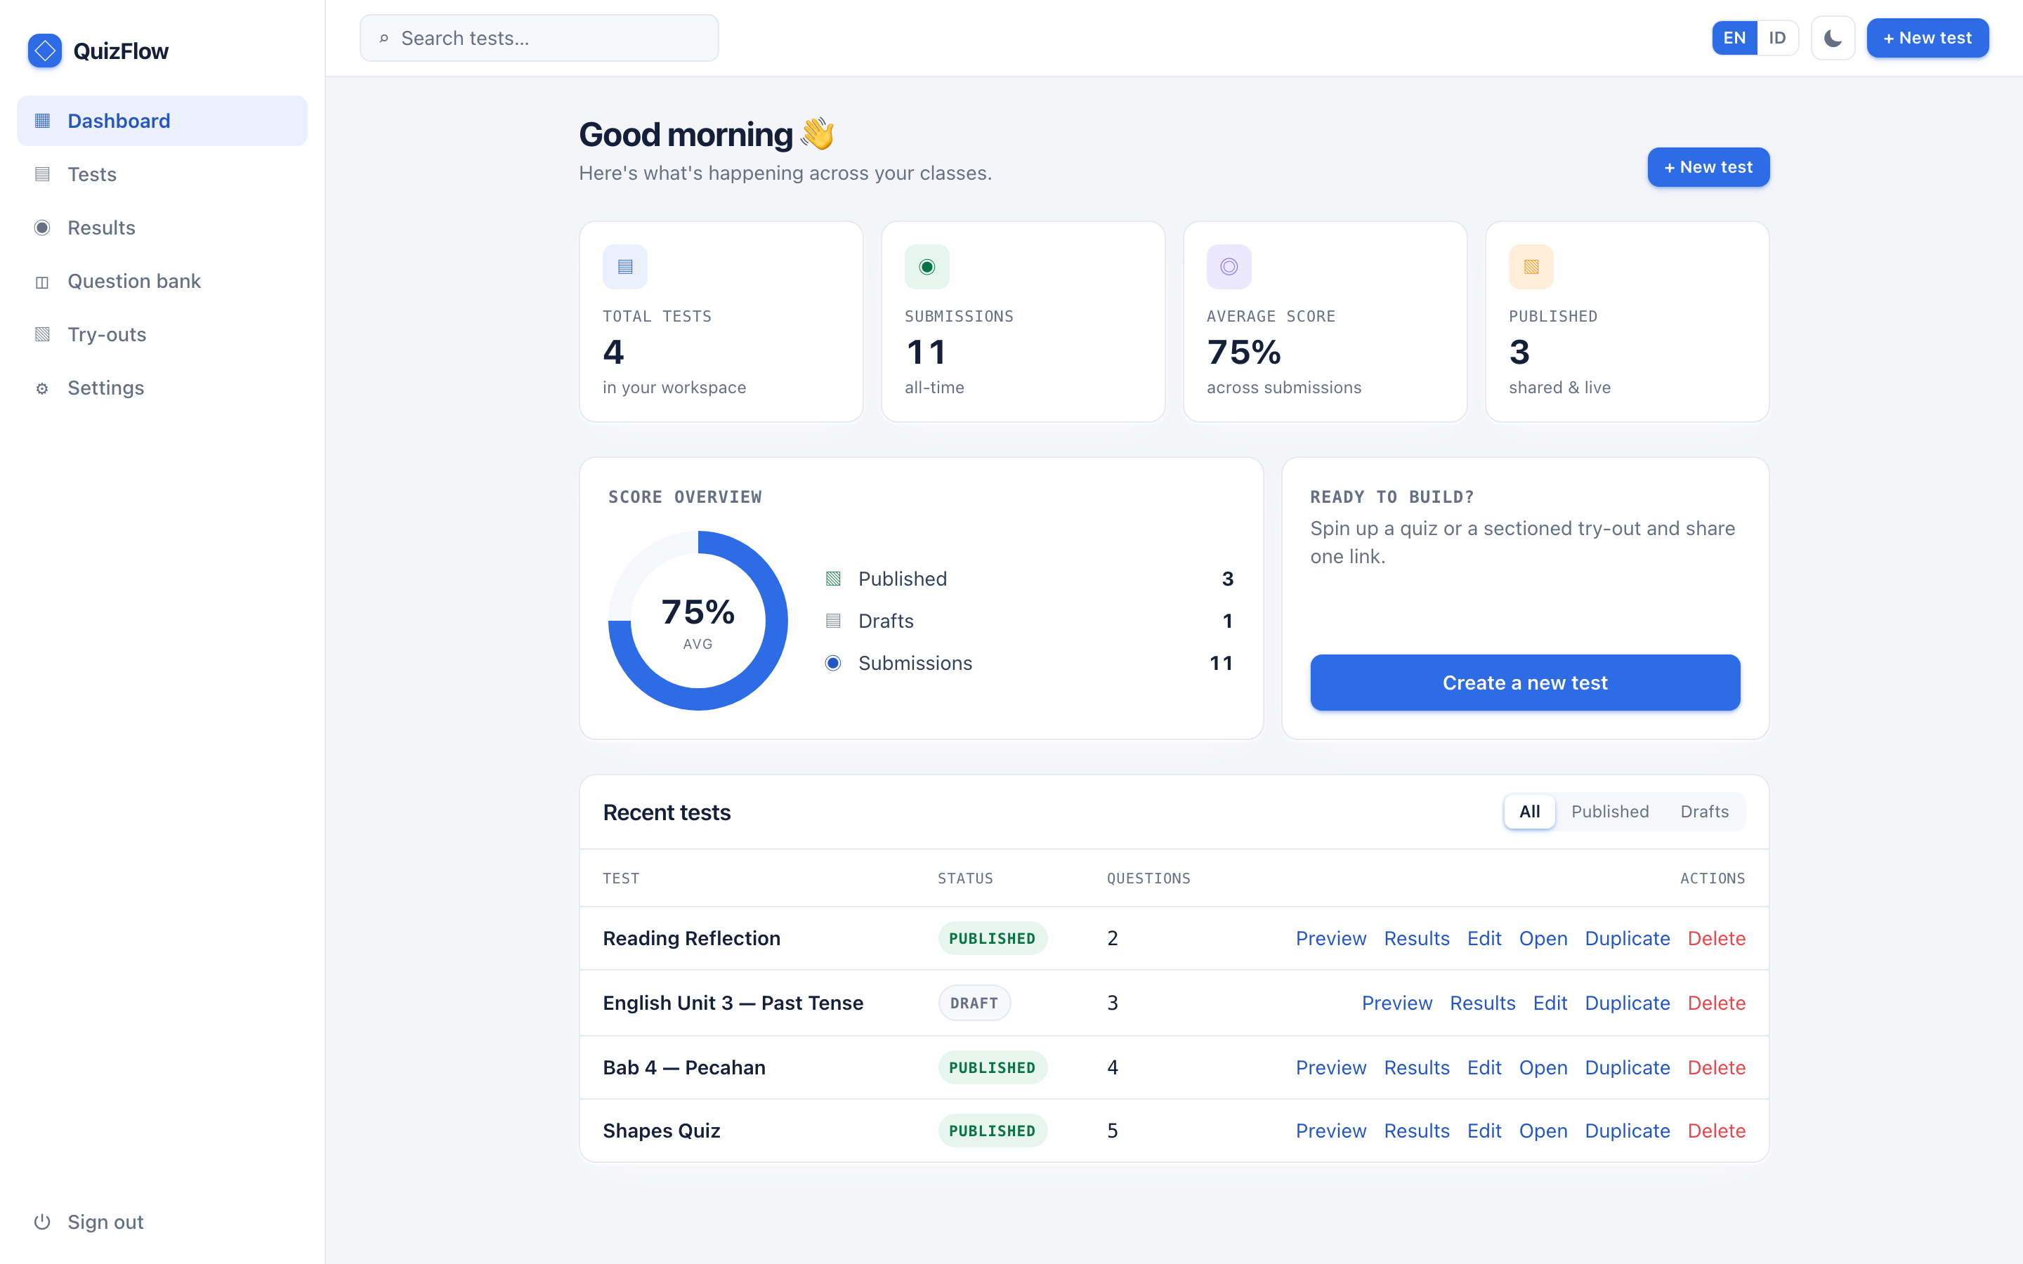2023x1264 pixels.
Task: Edit the Reading Reflection test
Action: [x=1485, y=939]
